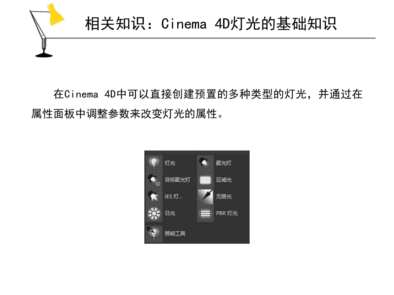This screenshot has width=394, height=295.
Task: Click the 目标聚光灯 target spotlight icon
Action: [154, 180]
